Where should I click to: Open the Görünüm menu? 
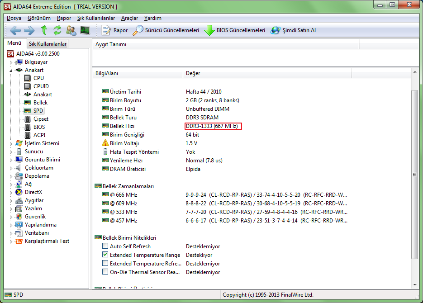(x=39, y=18)
